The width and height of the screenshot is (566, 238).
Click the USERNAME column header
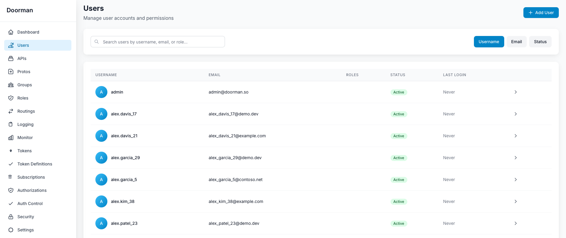pyautogui.click(x=106, y=75)
